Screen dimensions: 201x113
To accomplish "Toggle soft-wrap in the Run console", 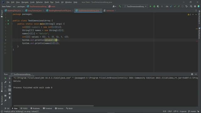I will click(x=10, y=86).
